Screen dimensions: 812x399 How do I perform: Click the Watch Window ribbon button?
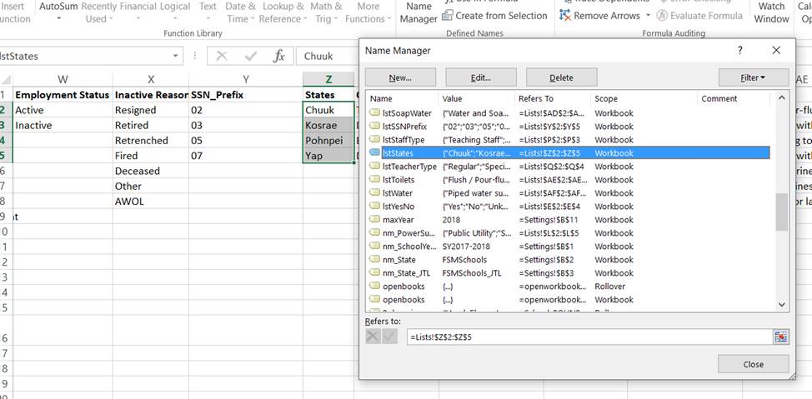click(771, 12)
